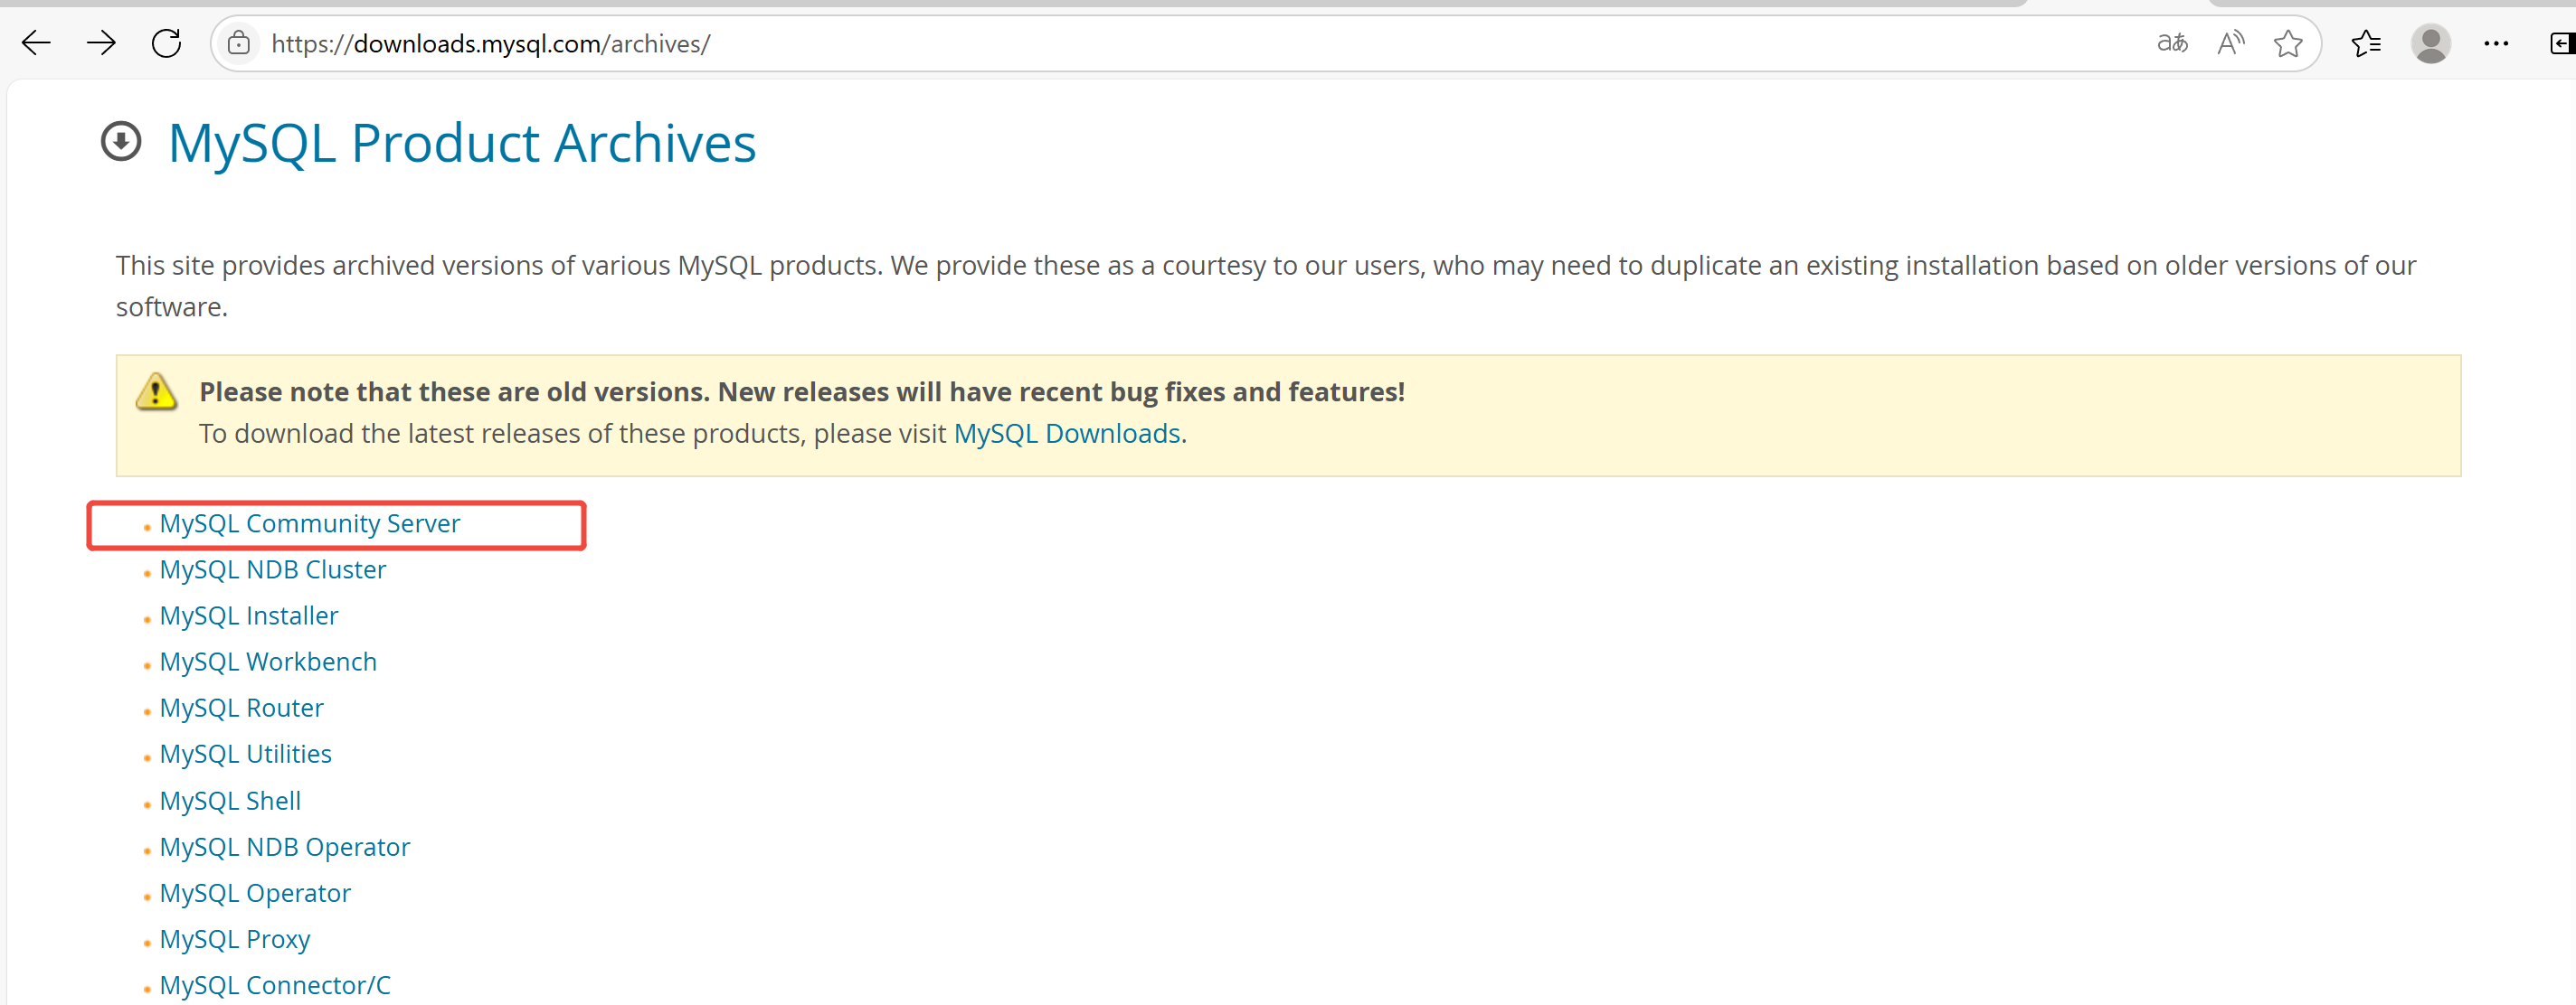Click the address bar URL

pos(490,44)
